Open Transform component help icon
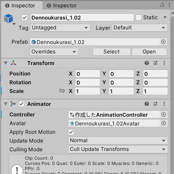 pyautogui.click(x=147, y=63)
